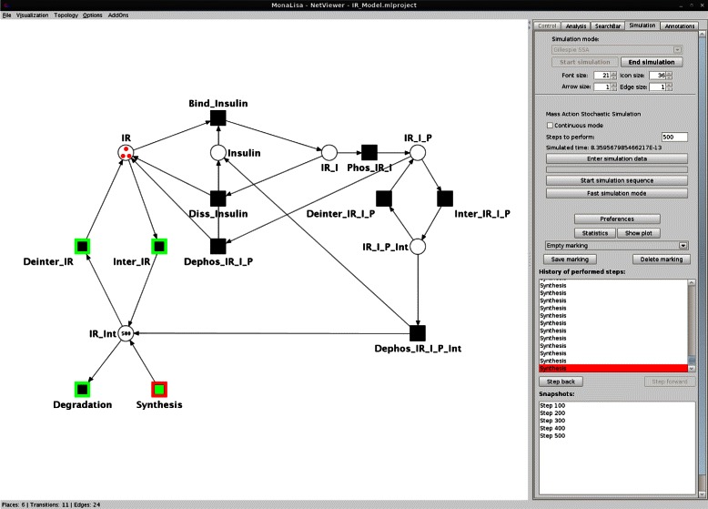
Task: Select the Diss_Insulin transition square
Action: (x=217, y=199)
